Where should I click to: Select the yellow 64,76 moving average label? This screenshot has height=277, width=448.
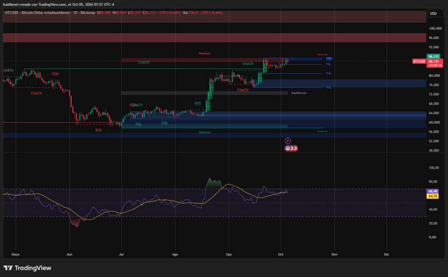[433, 196]
